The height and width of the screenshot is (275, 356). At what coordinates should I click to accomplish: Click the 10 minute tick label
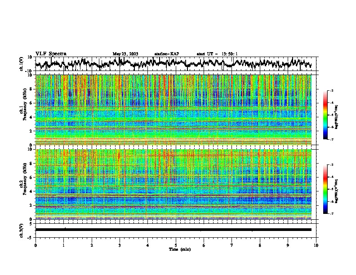click(316, 245)
